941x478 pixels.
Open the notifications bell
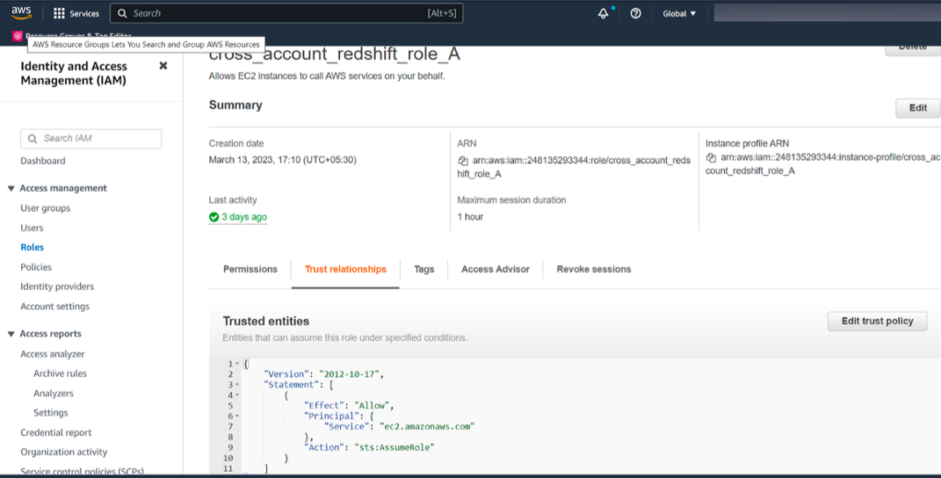pos(604,13)
